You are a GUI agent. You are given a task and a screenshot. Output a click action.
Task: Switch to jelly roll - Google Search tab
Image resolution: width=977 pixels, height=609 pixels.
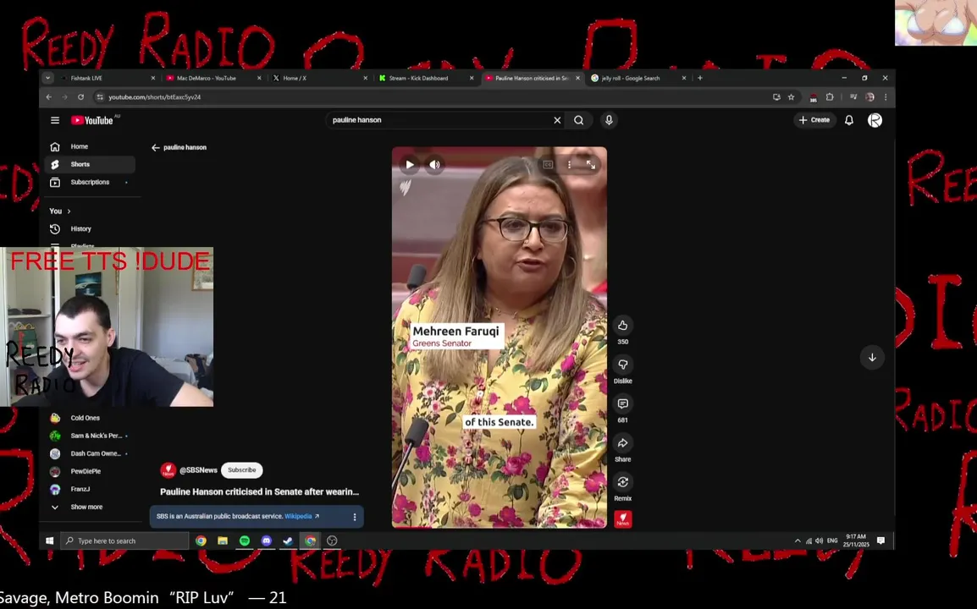coord(638,78)
